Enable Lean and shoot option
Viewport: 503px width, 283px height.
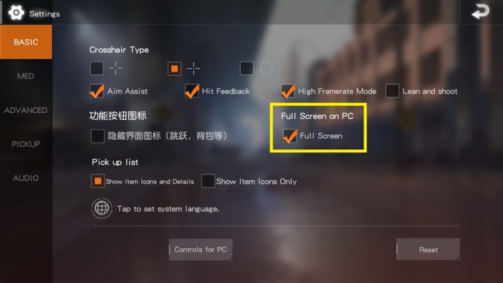pyautogui.click(x=392, y=91)
